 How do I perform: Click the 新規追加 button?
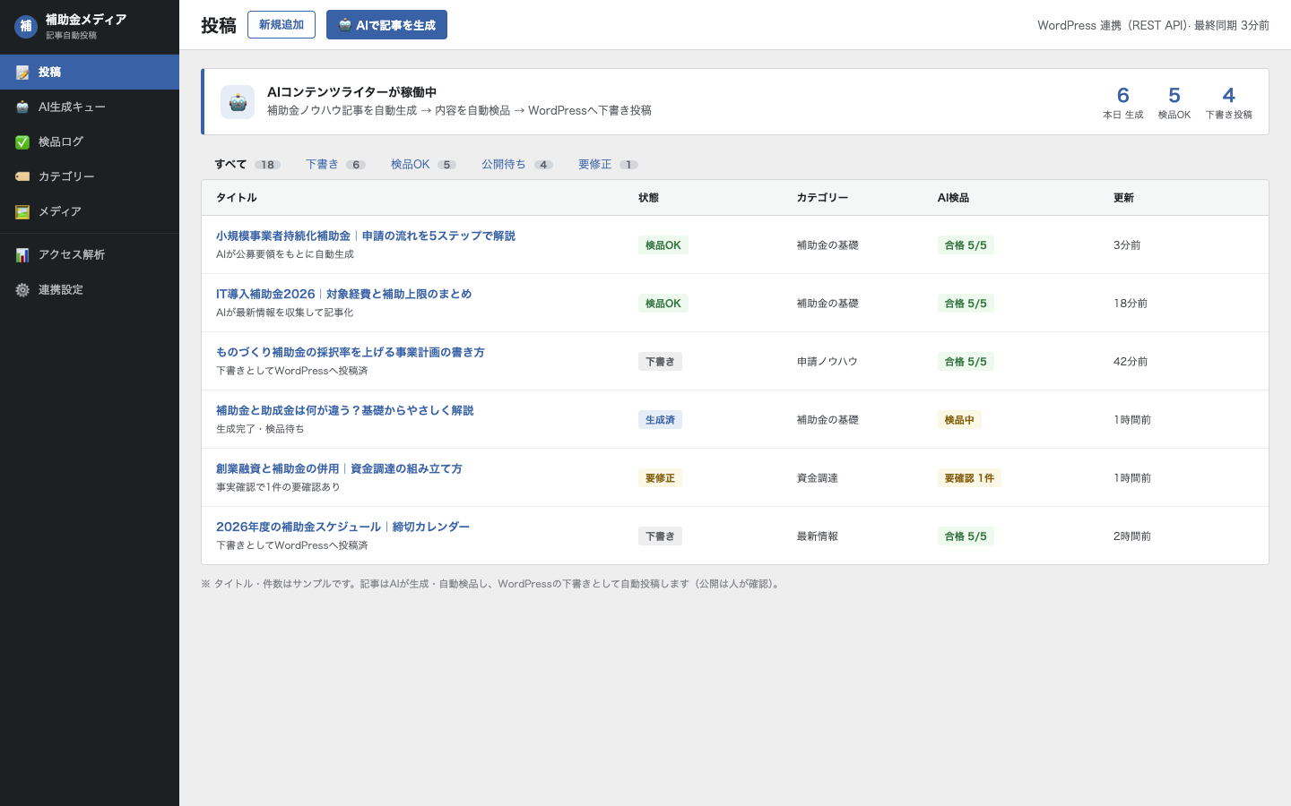click(x=282, y=24)
